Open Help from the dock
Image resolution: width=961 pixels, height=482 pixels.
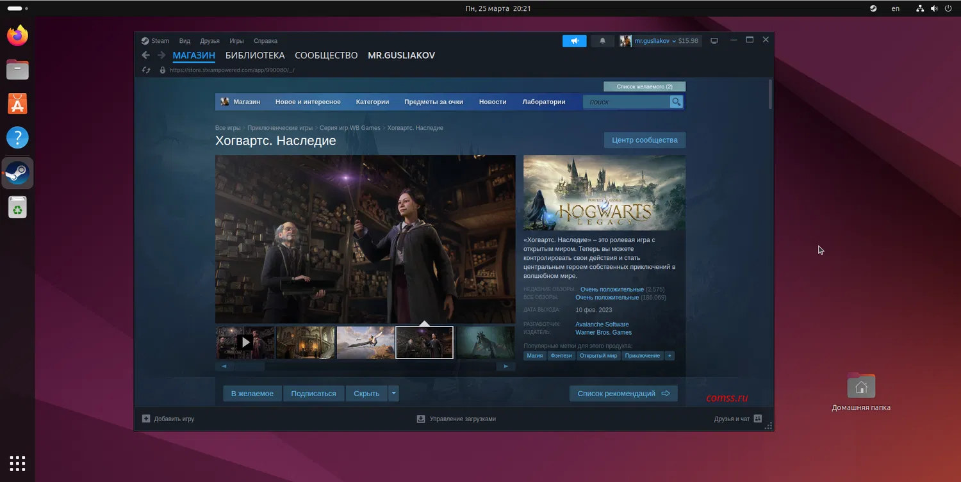point(18,138)
